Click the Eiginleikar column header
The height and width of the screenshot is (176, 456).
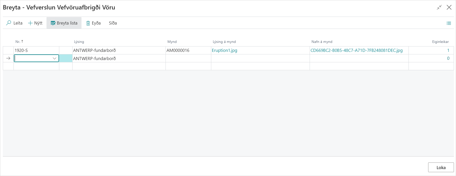tap(440, 42)
